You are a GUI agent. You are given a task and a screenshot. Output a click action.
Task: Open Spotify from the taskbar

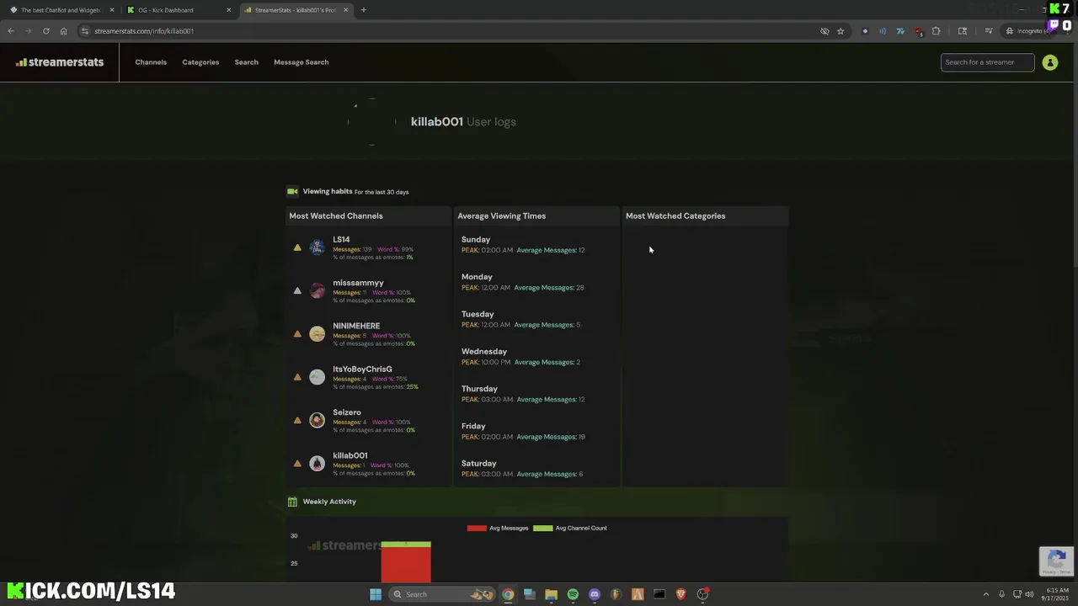point(573,594)
